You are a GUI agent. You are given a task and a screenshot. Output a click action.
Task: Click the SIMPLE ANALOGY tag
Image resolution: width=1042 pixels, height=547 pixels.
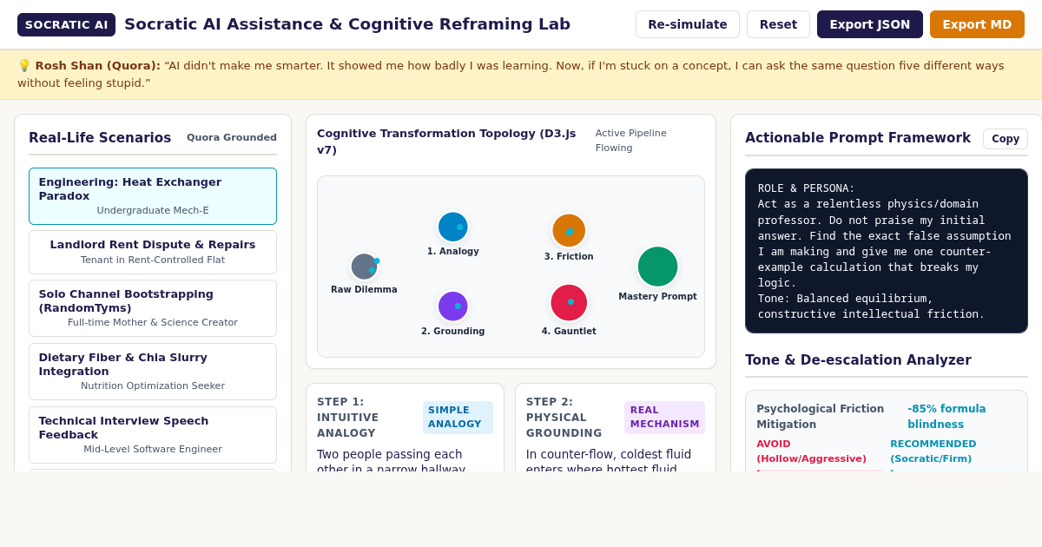458,418
